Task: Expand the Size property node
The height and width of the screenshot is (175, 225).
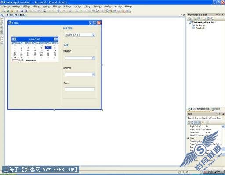Action: point(189,138)
